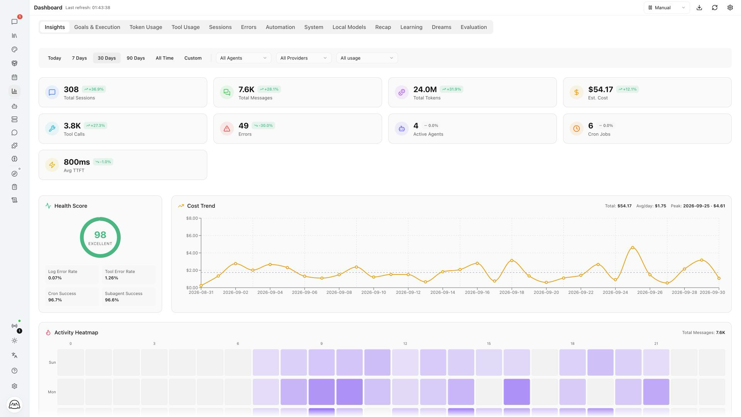The height and width of the screenshot is (417, 741).
Task: Open the package box sidebar icon
Action: click(x=15, y=63)
